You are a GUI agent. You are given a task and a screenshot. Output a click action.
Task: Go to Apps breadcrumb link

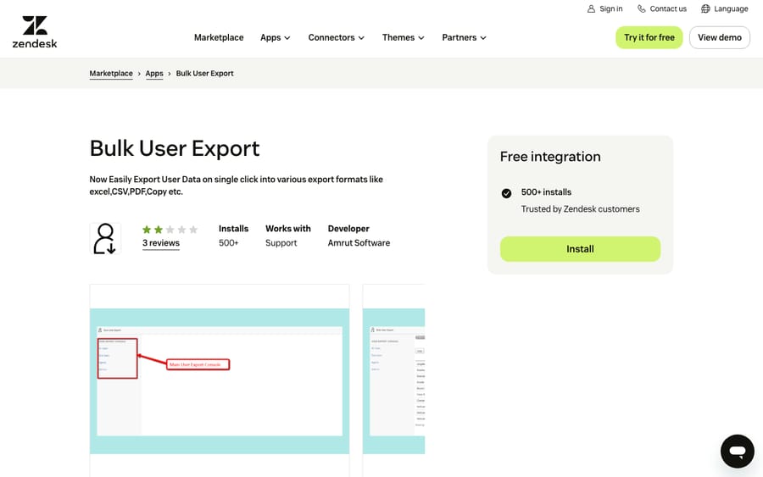(x=154, y=74)
